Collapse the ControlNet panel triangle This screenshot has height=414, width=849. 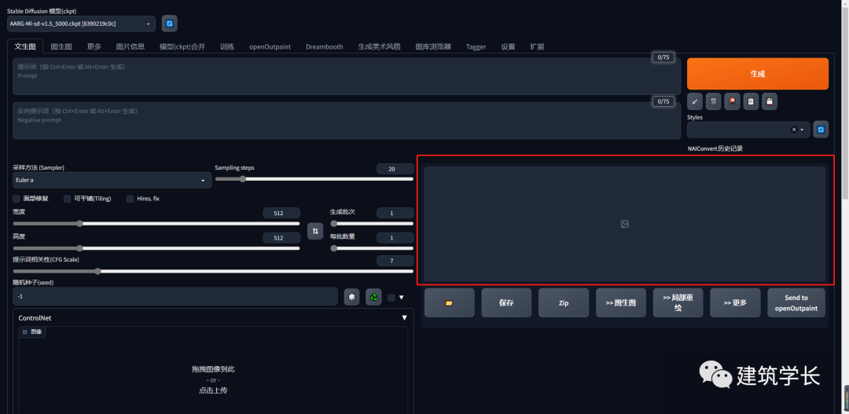(x=404, y=318)
